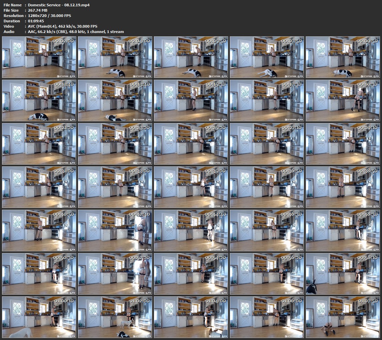Click the thumbnail marked 00:11:40

tap(39, 101)
